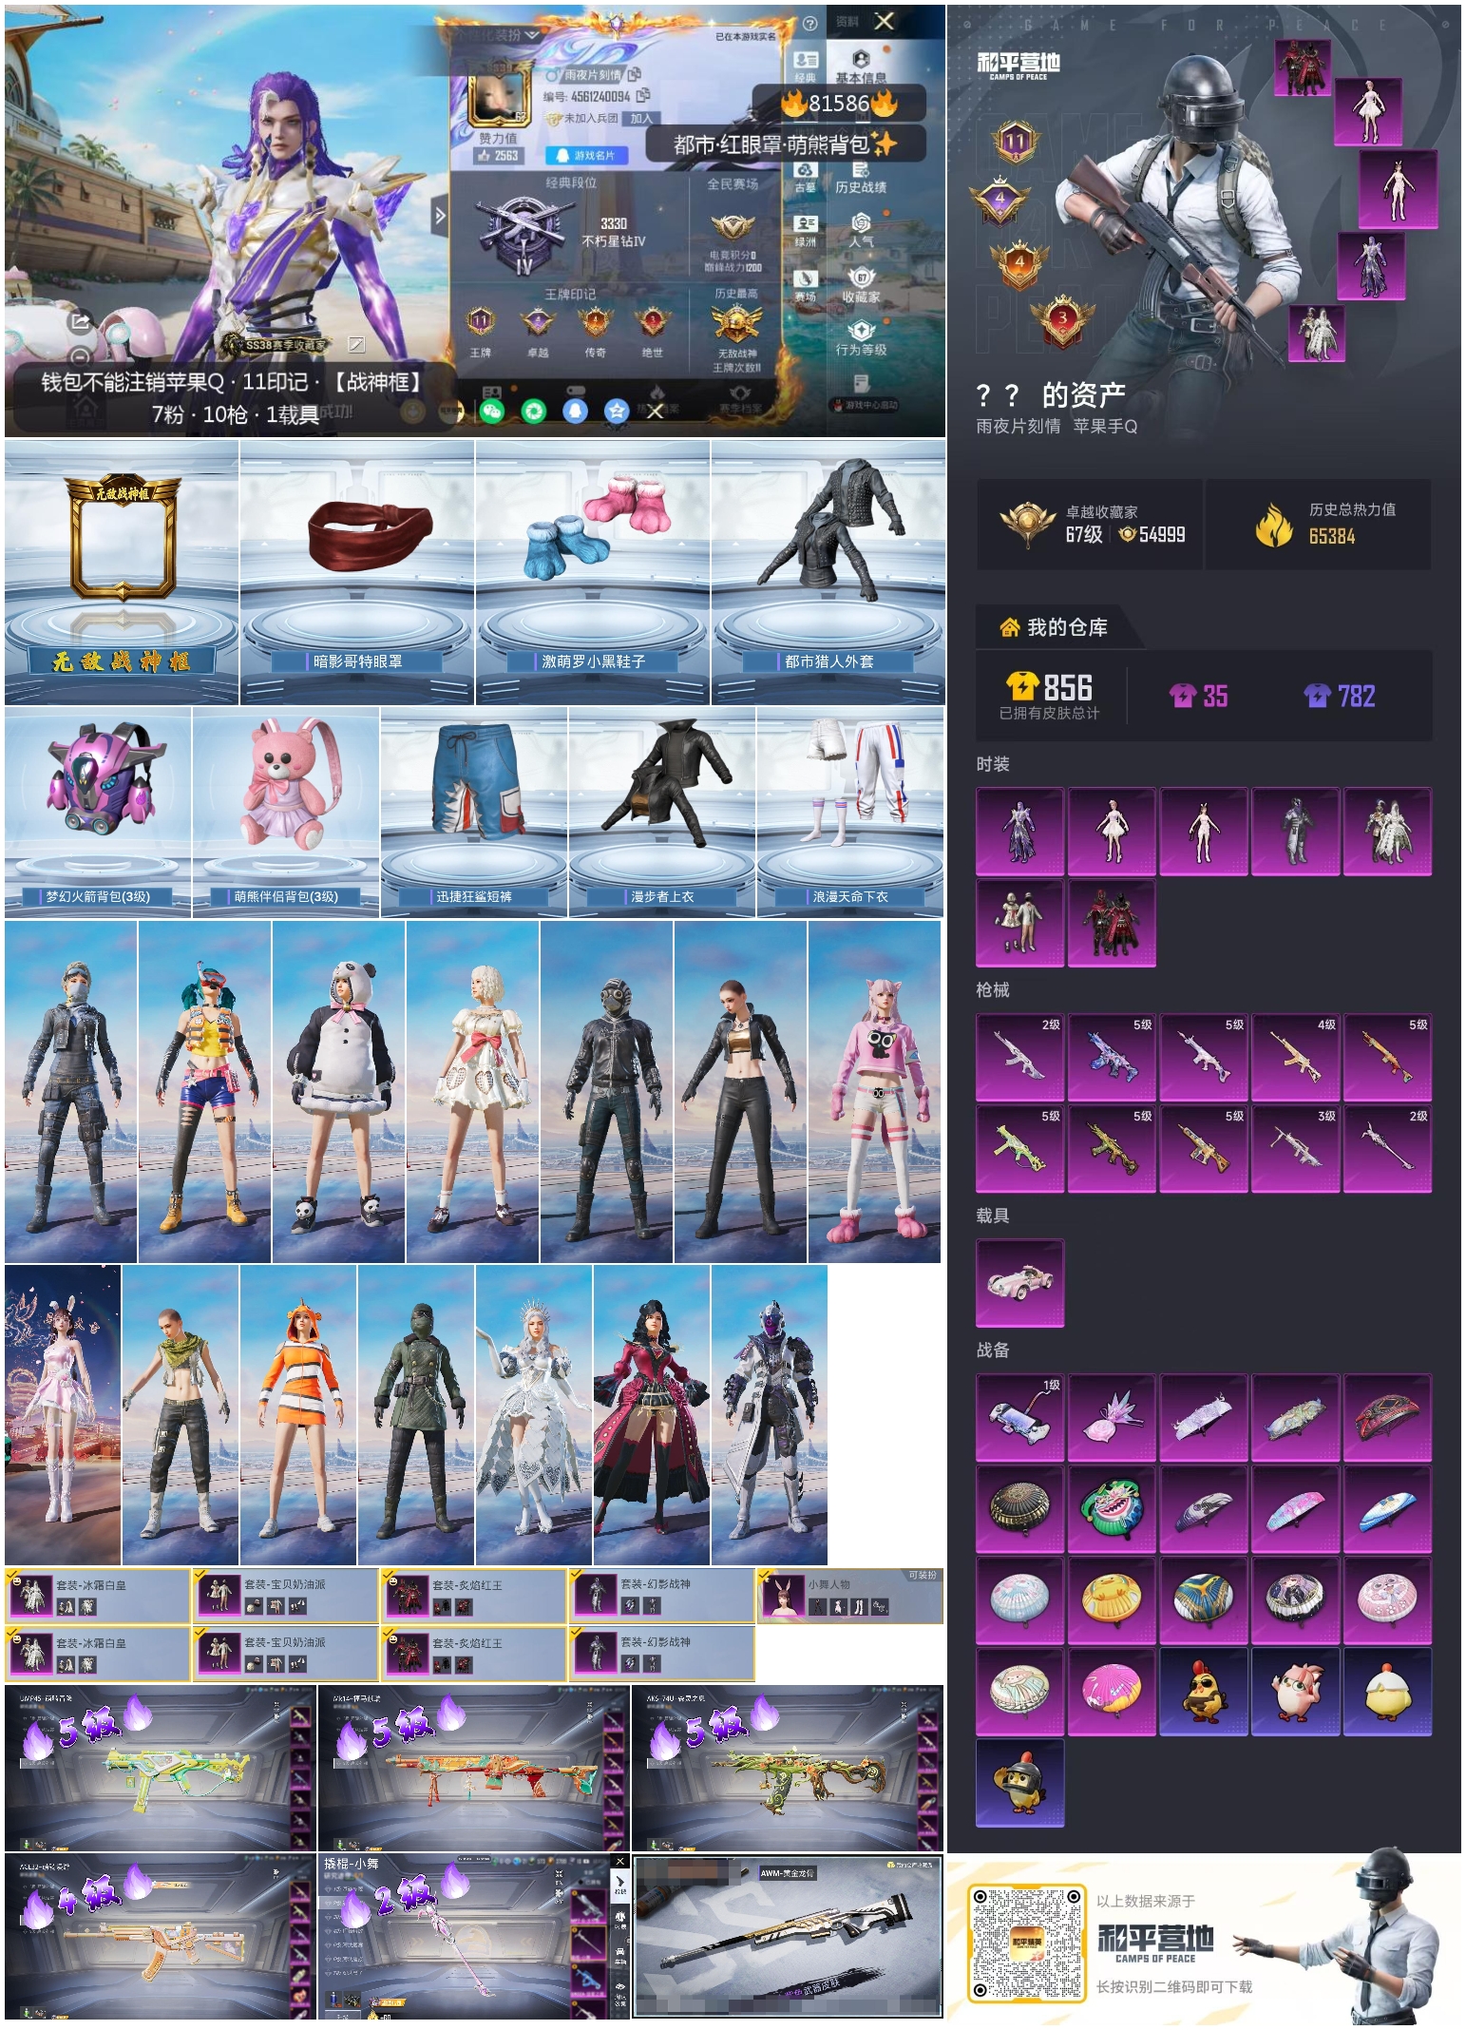Tap the blue shirt 782 count
The height and width of the screenshot is (2030, 1466).
pyautogui.click(x=1340, y=696)
